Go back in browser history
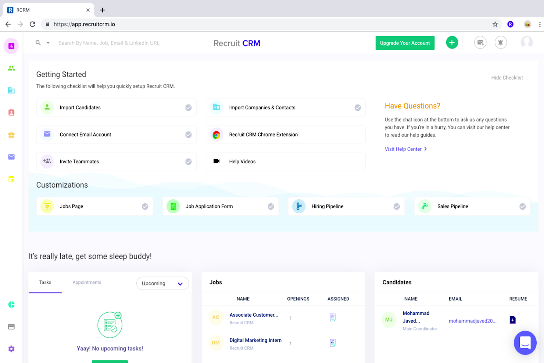 tap(8, 24)
